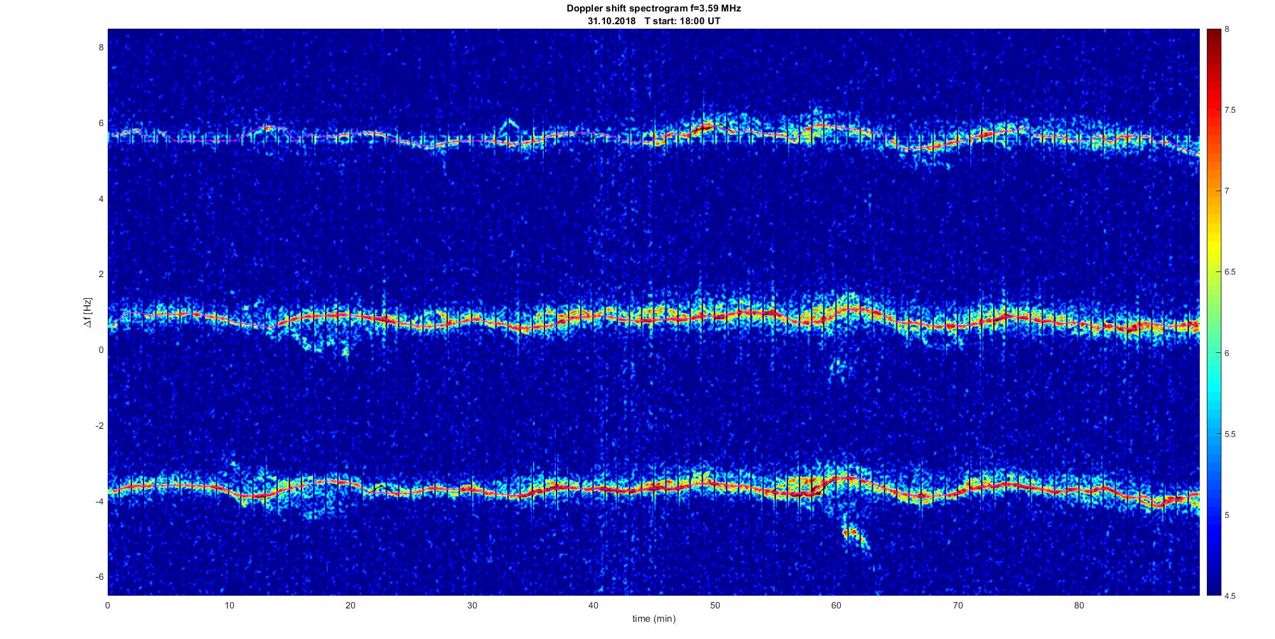Click the x-axis tick label 80
This screenshot has width=1275, height=639.
click(x=1079, y=605)
